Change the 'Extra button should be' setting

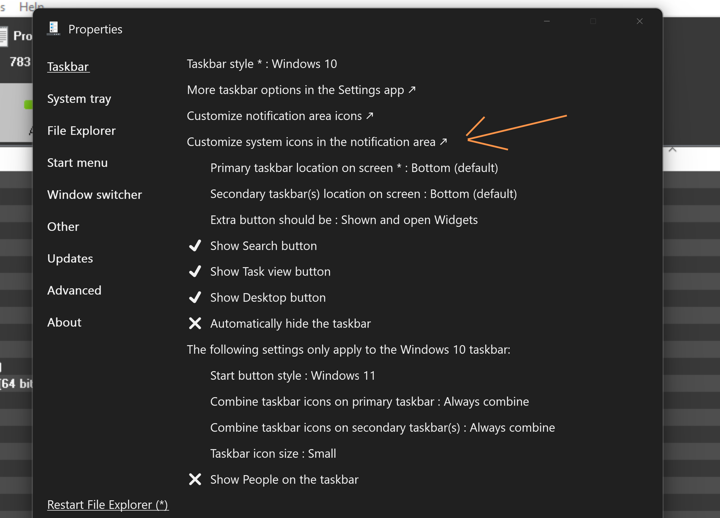(344, 219)
